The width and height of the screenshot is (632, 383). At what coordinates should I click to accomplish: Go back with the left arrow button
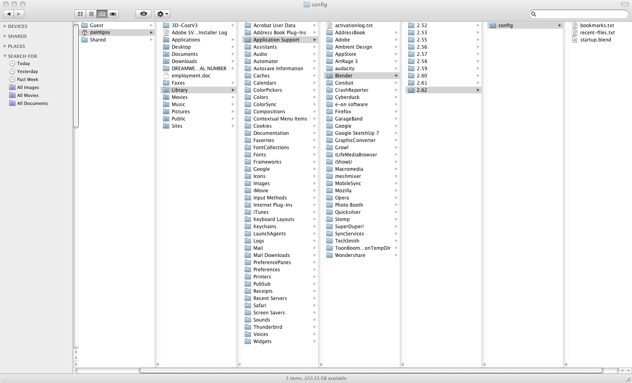click(9, 14)
